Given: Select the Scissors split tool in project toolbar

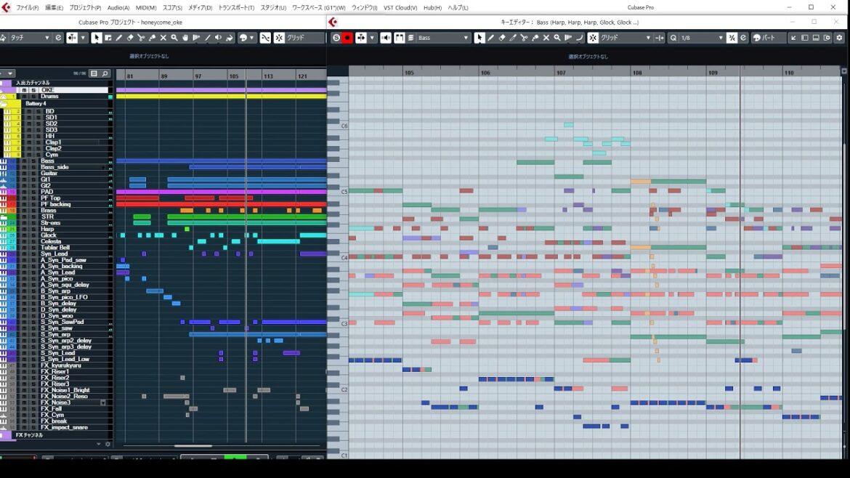Looking at the screenshot, I should [x=141, y=38].
